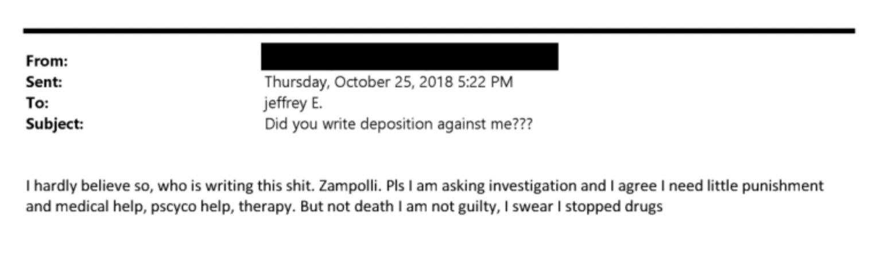The width and height of the screenshot is (883, 263).
Task: Select the redacted black sender box
Action: pos(409,56)
